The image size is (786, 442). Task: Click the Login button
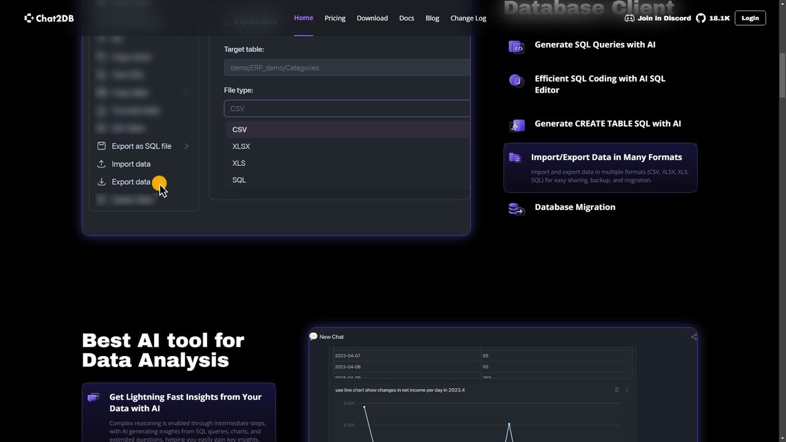click(x=750, y=18)
